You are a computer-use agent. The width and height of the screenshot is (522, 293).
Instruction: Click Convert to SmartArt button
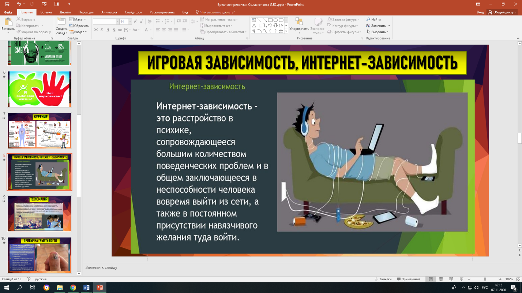coord(224,32)
